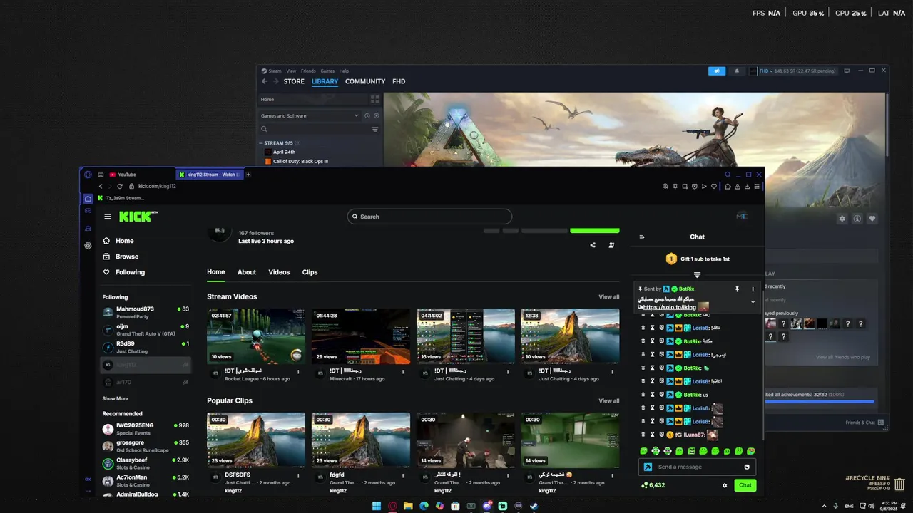Open the Steam COMMUNITY tab
This screenshot has height=513, width=913.
(x=365, y=81)
